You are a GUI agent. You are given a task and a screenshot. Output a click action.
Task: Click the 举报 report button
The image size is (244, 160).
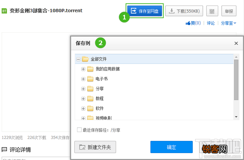click(x=229, y=11)
